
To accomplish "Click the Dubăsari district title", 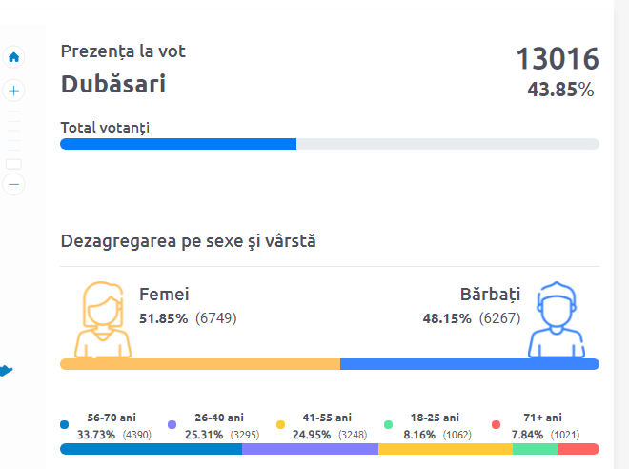I will 113,84.
